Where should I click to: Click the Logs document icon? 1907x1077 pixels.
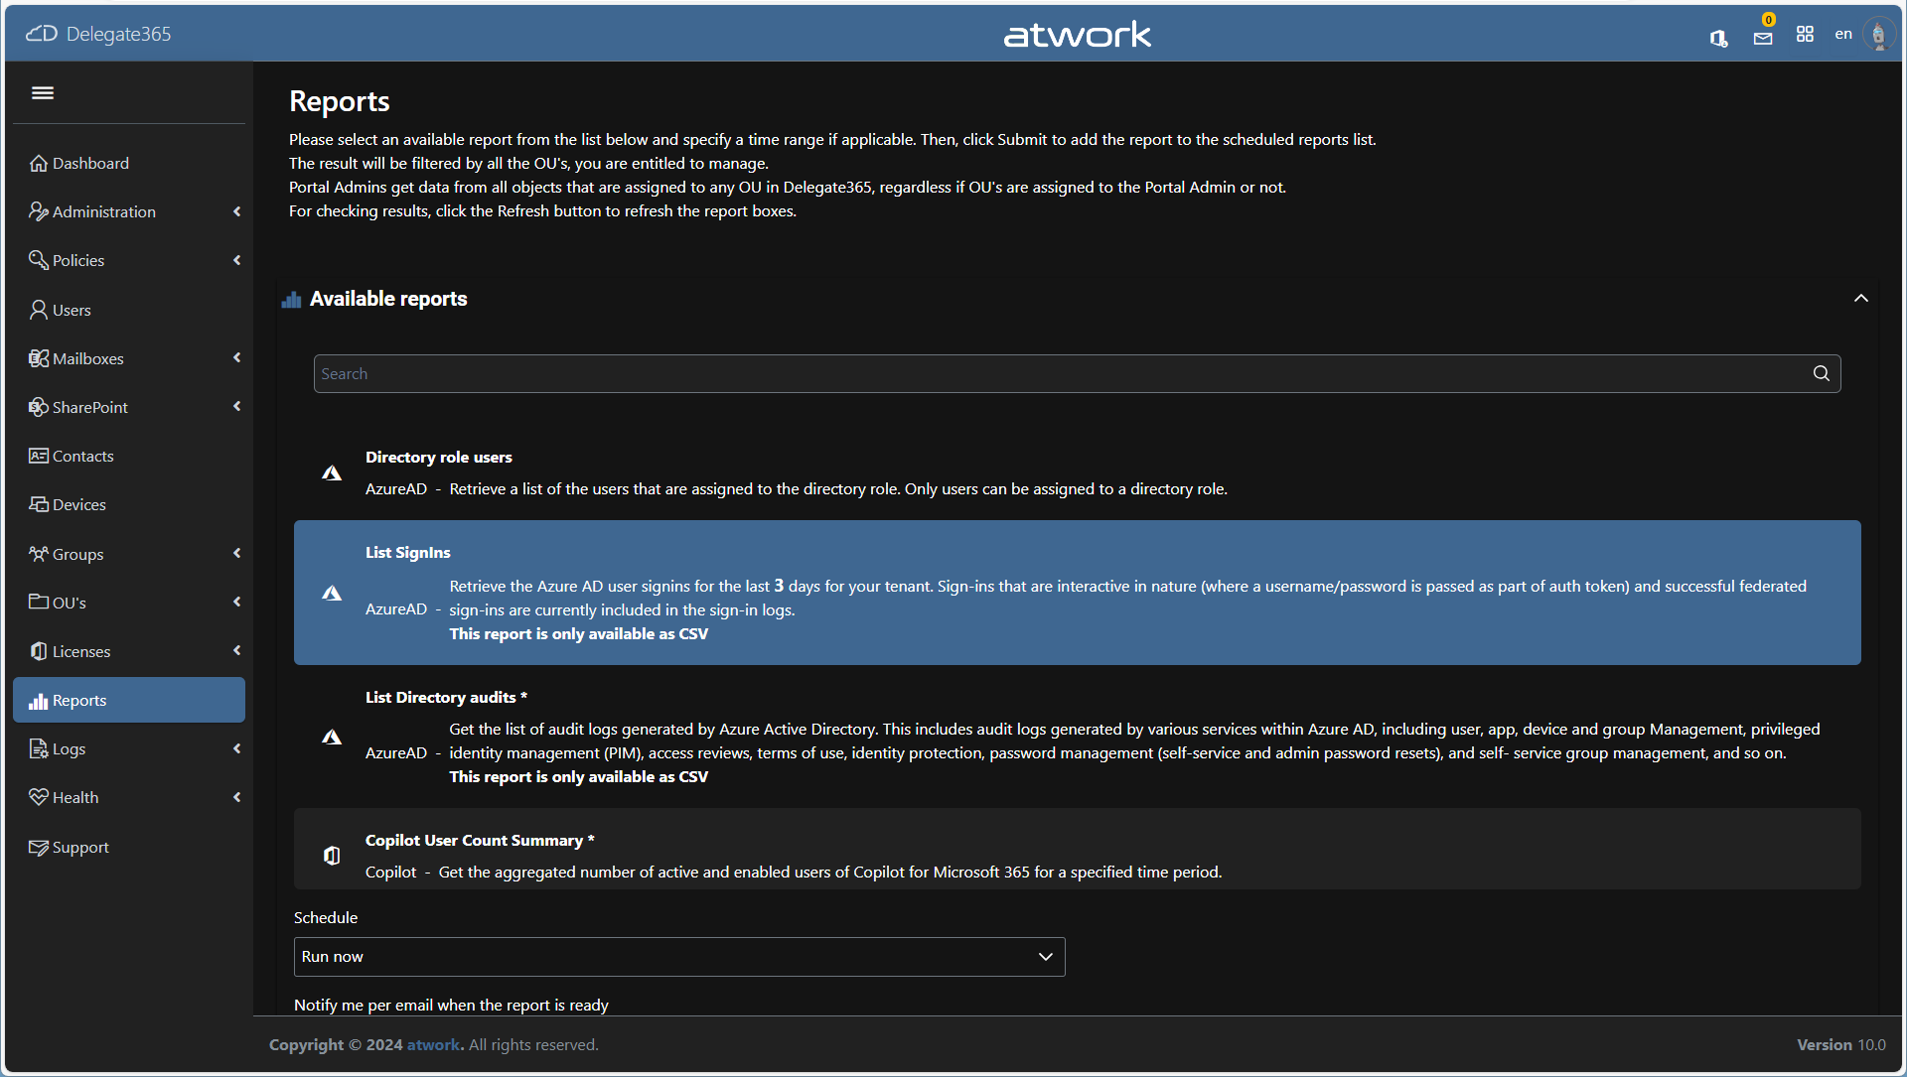pyautogui.click(x=39, y=748)
